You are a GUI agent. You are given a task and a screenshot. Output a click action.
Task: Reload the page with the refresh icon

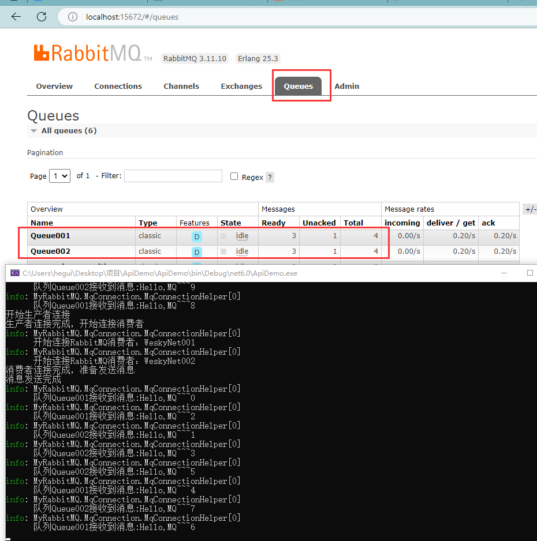pyautogui.click(x=42, y=17)
